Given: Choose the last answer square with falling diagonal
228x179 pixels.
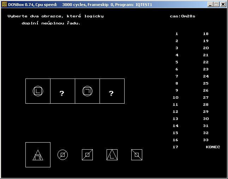Looking at the screenshot, I should click(x=137, y=155).
